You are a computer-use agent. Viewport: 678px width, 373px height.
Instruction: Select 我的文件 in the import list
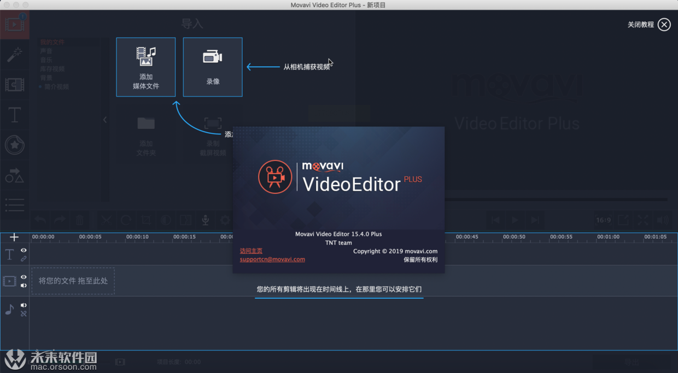52,42
